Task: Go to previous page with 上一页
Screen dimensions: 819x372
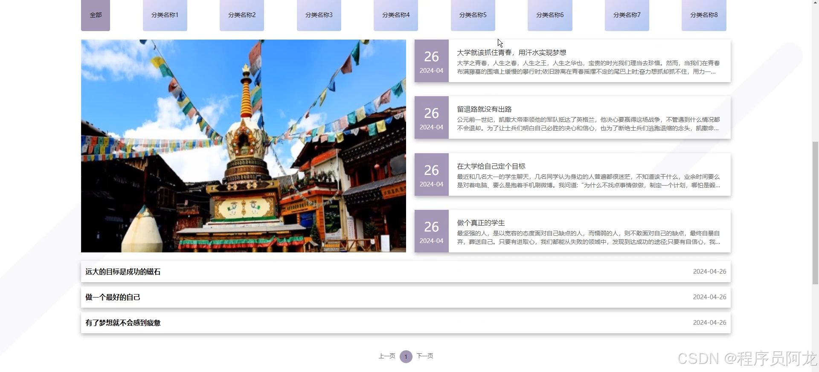Action: pos(387,356)
